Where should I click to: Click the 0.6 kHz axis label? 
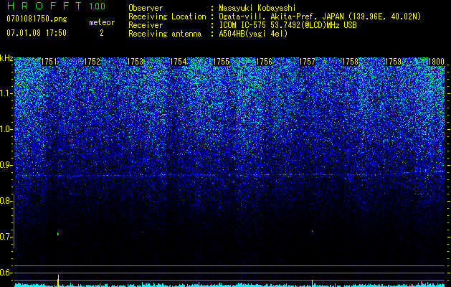6,273
